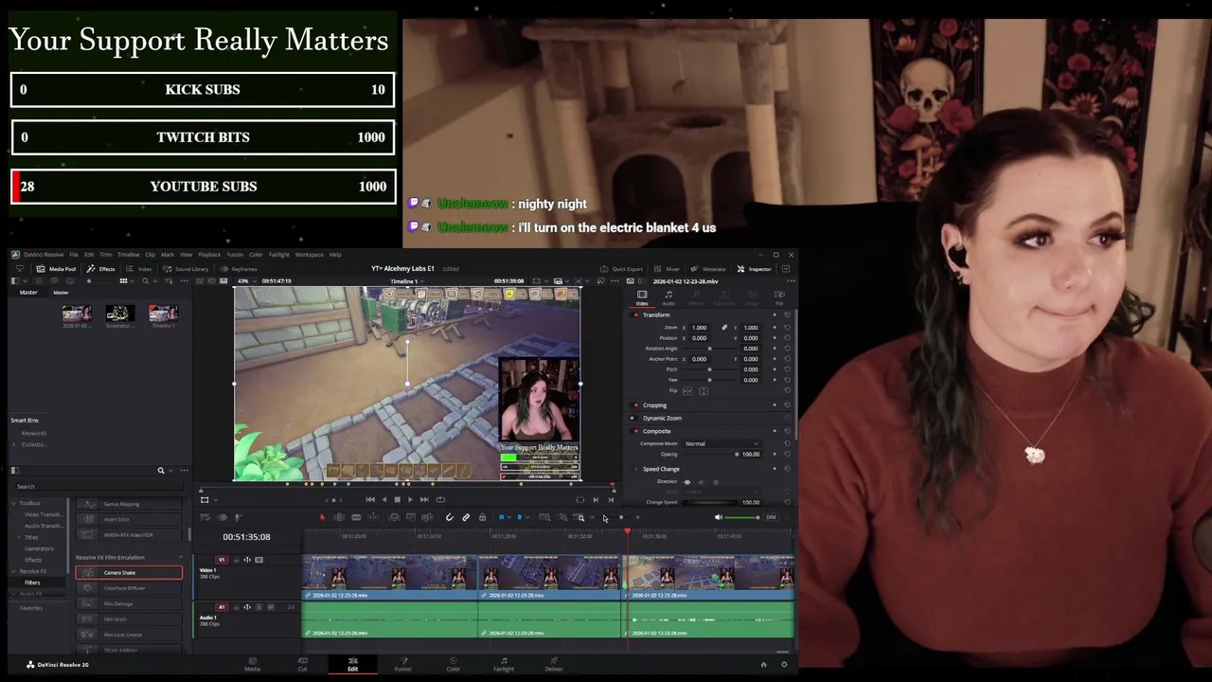
Task: Open project settings gear icon
Action: click(x=784, y=664)
